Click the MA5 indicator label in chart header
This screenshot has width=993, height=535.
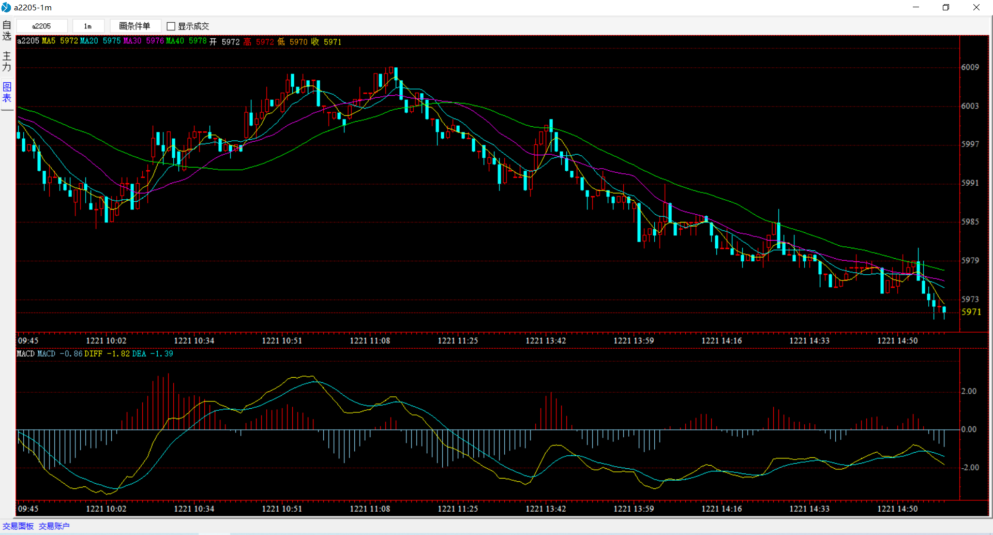pos(49,41)
